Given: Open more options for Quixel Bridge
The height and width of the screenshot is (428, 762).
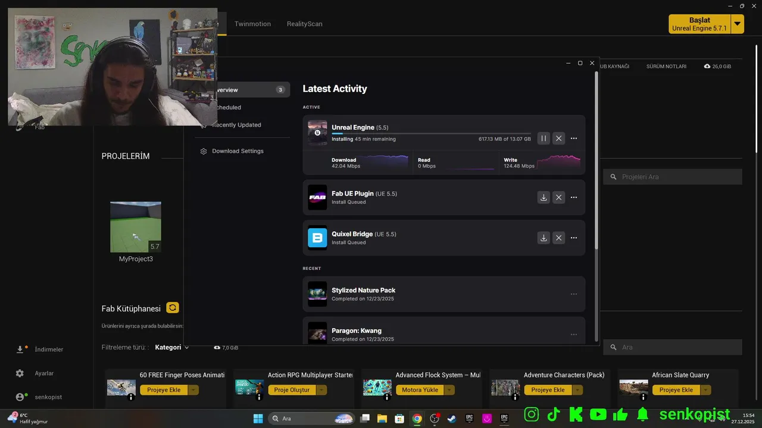Looking at the screenshot, I should (x=574, y=238).
